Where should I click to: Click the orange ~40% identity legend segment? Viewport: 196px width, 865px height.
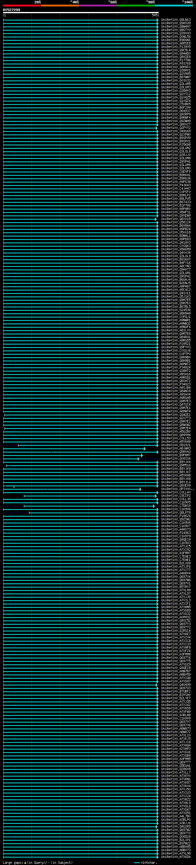coord(60,6)
